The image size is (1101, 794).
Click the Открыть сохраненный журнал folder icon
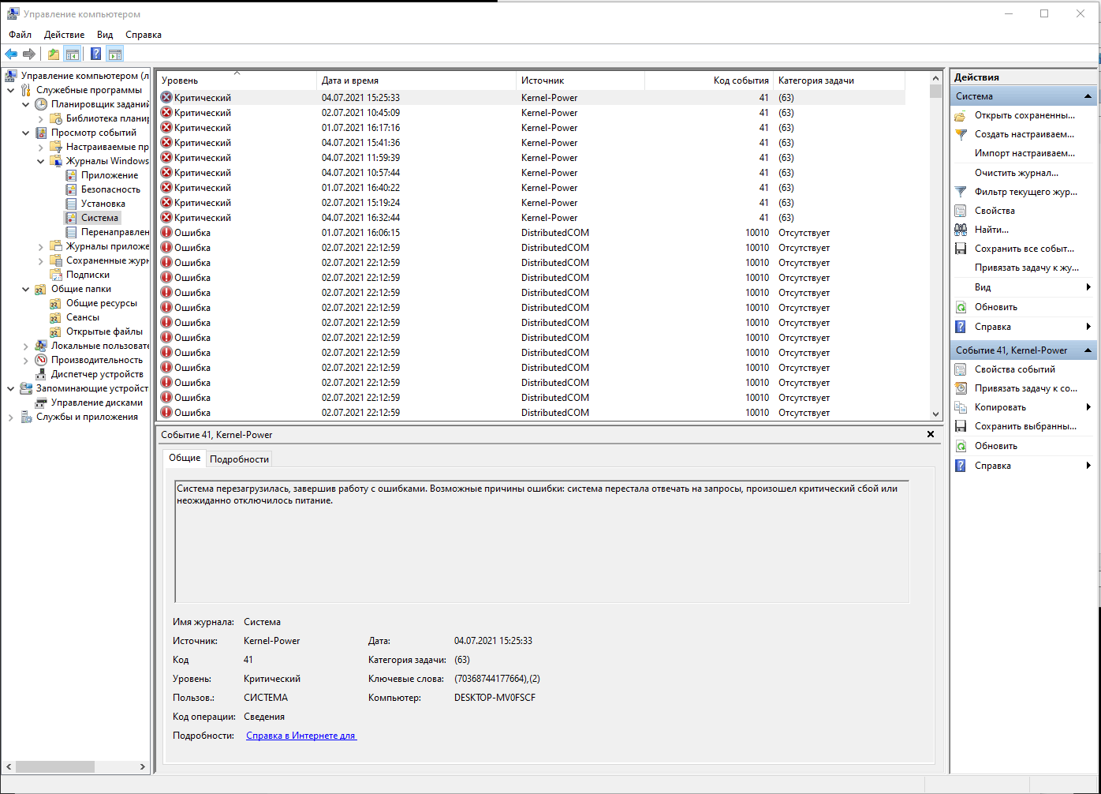click(x=961, y=115)
